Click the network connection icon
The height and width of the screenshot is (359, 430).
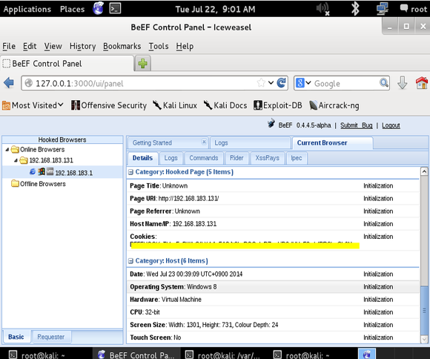[x=383, y=8]
